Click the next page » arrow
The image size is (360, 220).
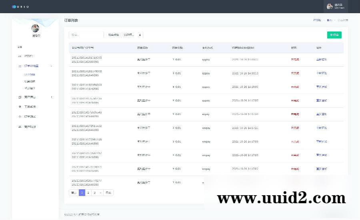100,193
